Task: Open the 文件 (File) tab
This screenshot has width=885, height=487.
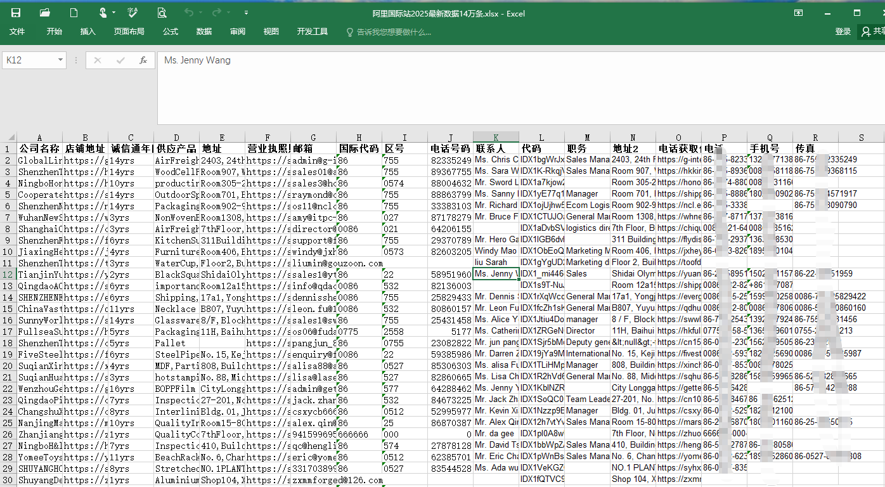Action: (x=17, y=32)
